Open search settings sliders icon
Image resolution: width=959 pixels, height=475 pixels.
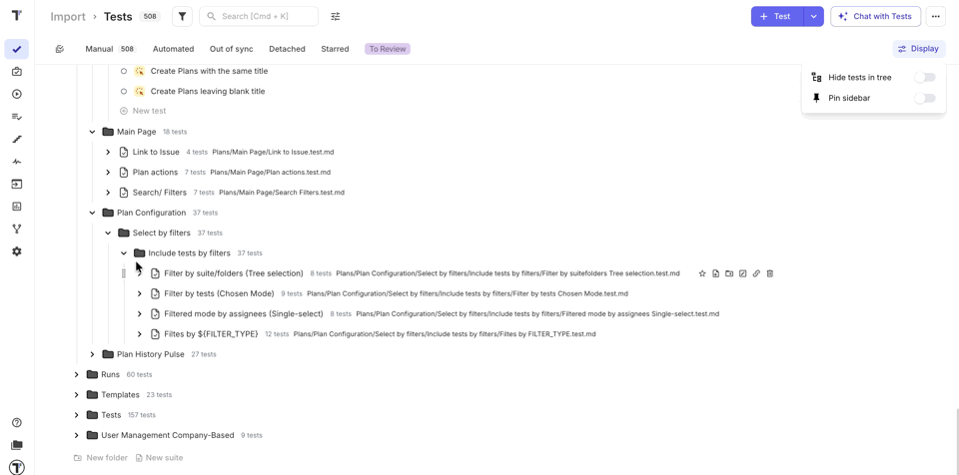pos(336,16)
